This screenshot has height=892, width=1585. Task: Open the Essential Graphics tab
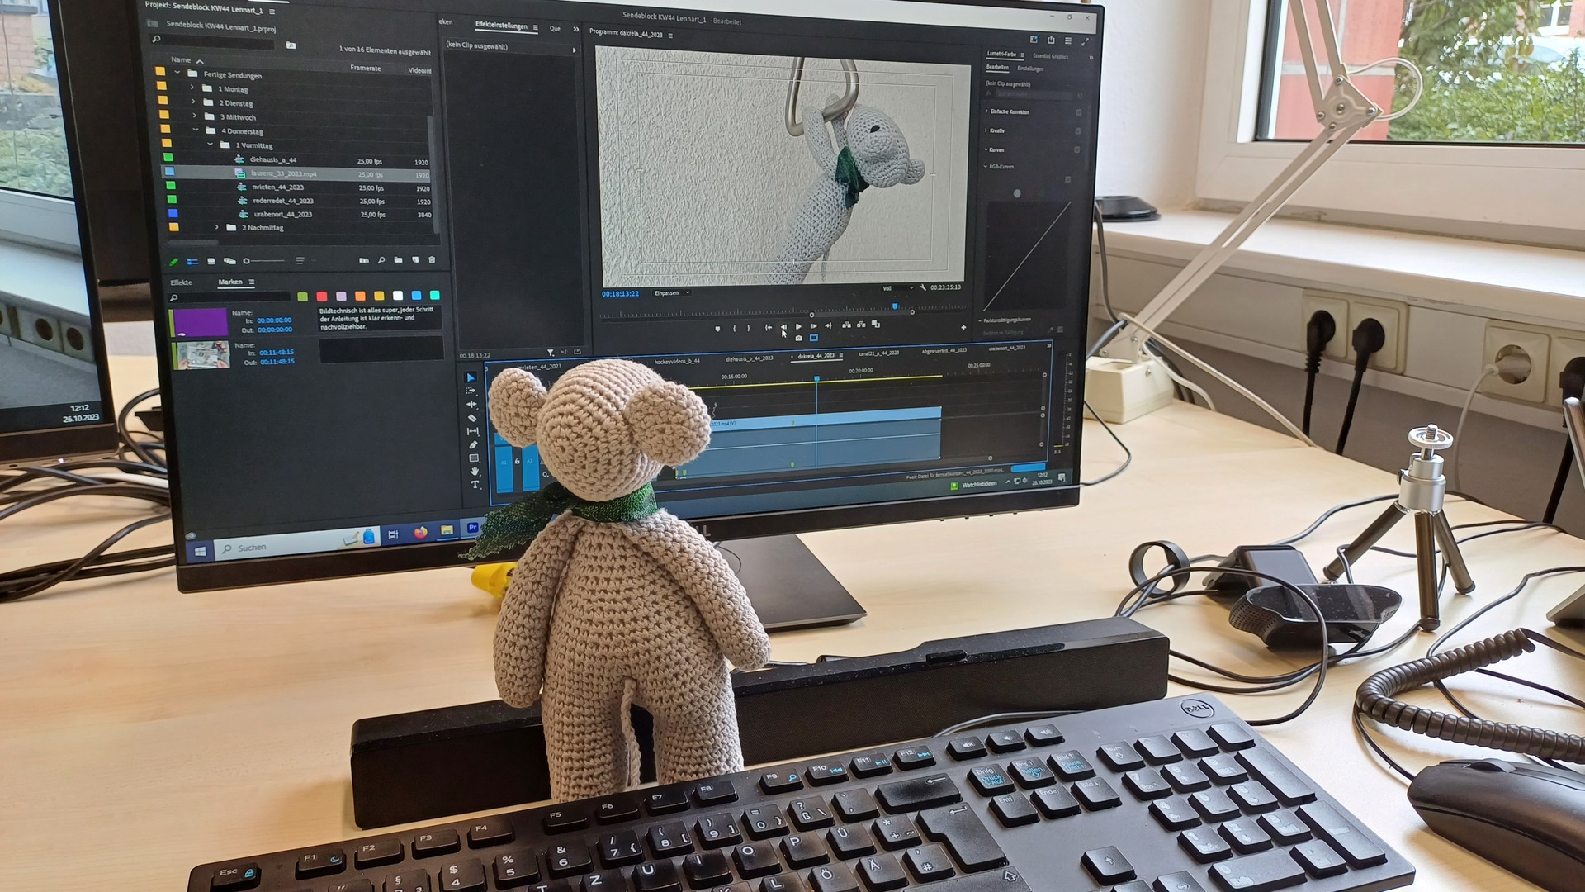tap(1050, 56)
